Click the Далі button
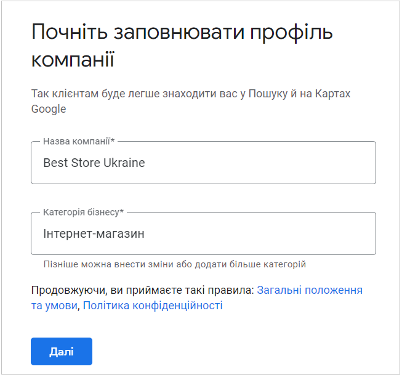This screenshot has height=377, width=402. pos(62,351)
